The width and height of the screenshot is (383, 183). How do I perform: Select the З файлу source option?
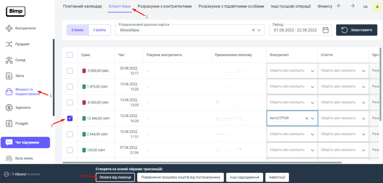pyautogui.click(x=100, y=30)
